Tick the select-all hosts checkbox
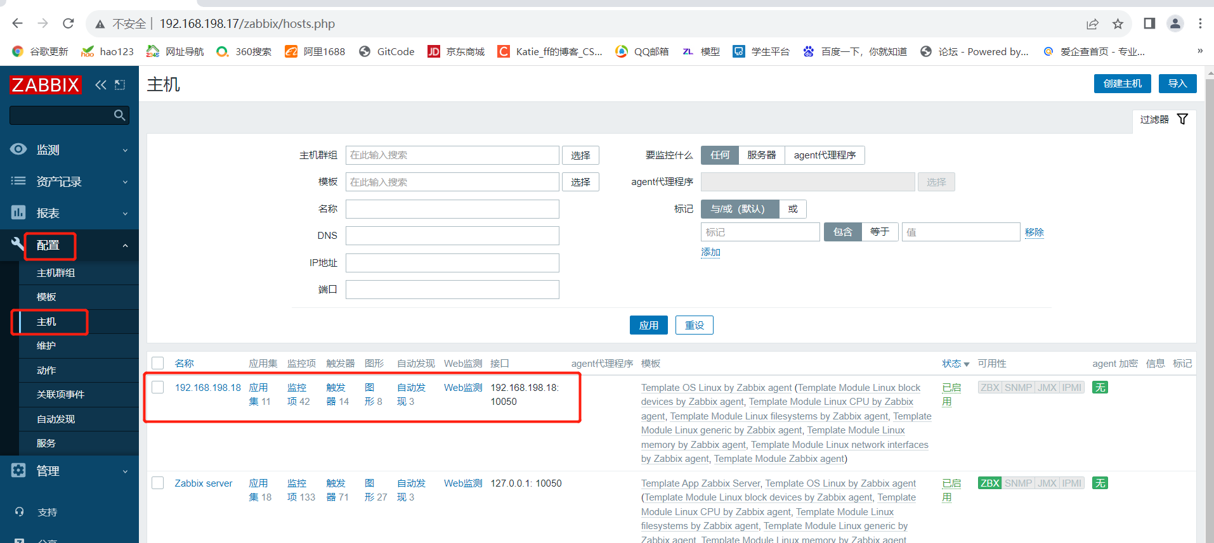 158,363
